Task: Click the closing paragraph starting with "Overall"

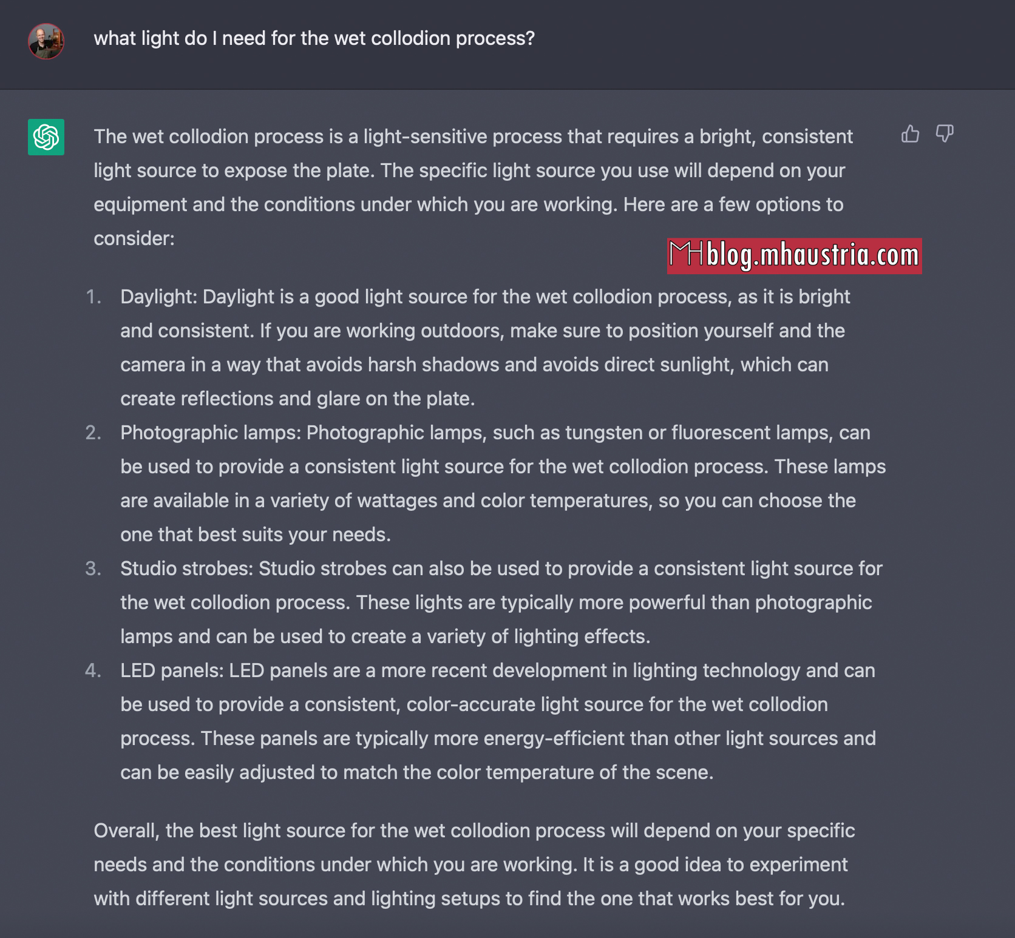Action: point(474,865)
